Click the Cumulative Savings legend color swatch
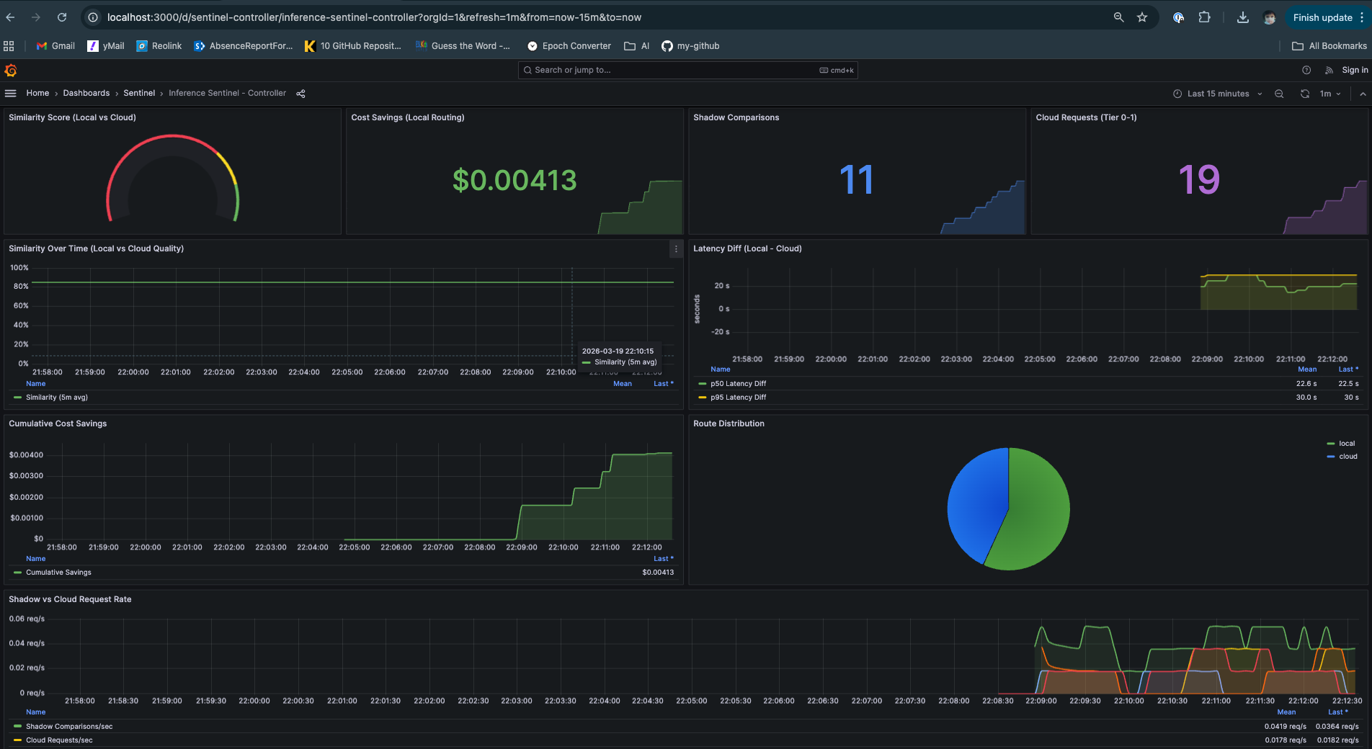The image size is (1372, 749). point(17,572)
